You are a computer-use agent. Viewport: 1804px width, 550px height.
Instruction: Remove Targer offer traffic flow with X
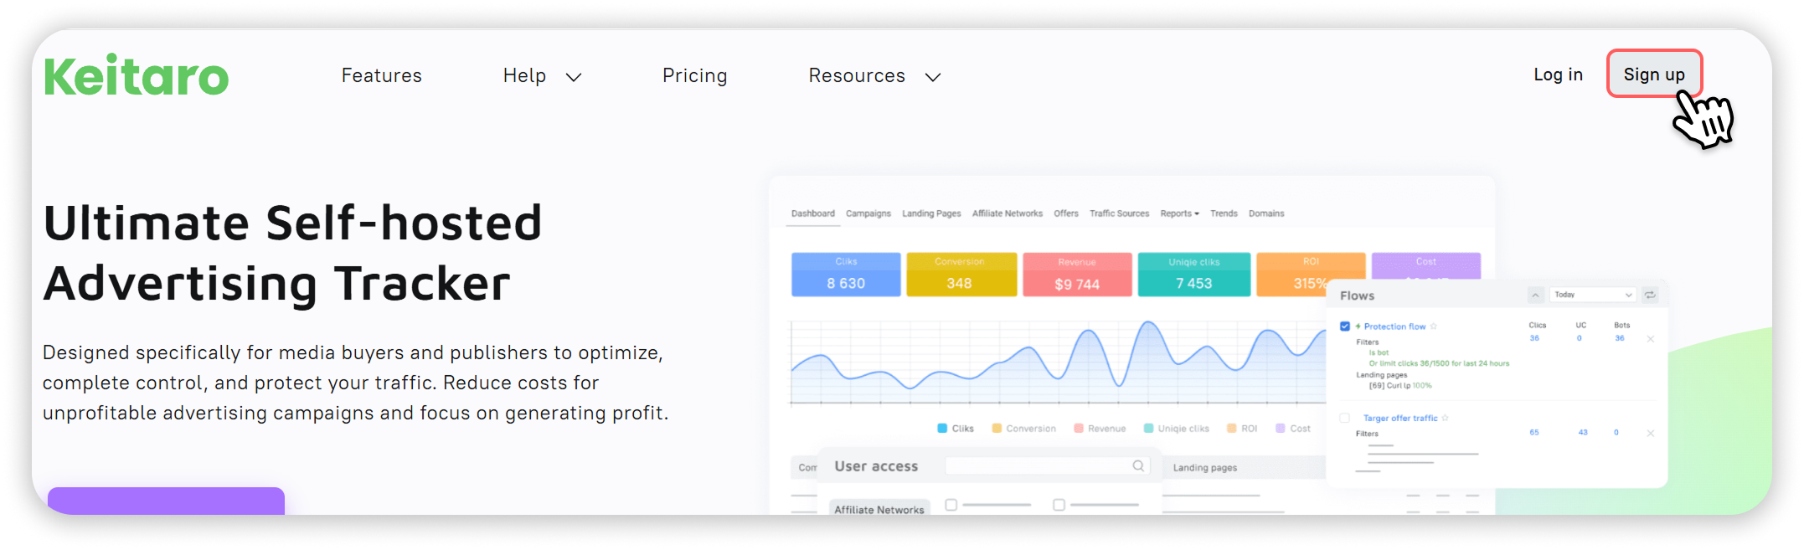pos(1651,433)
